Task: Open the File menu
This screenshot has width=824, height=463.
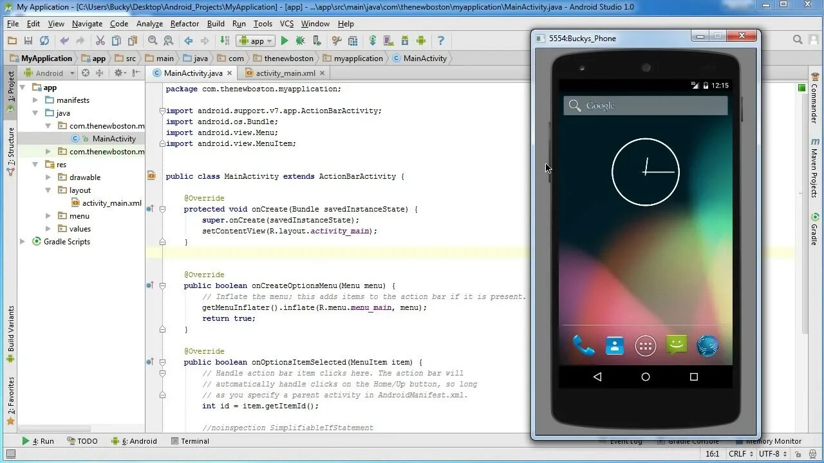Action: 13,24
